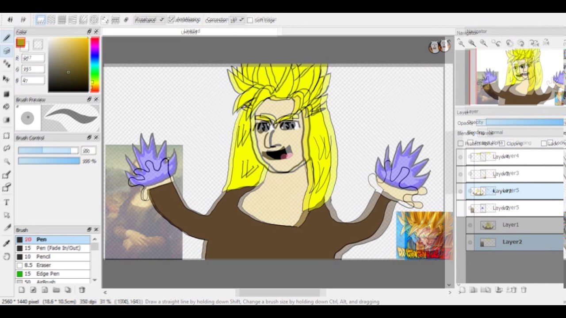The height and width of the screenshot is (318, 566).
Task: Click the transparent color swatch
Action: point(38,44)
